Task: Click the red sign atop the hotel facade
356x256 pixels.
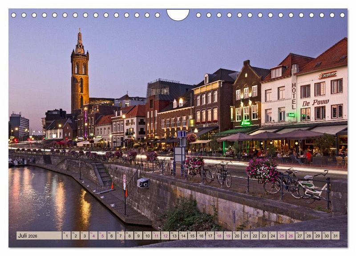Action: click(x=327, y=75)
